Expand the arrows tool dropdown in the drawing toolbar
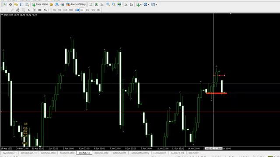 [x=48, y=10]
